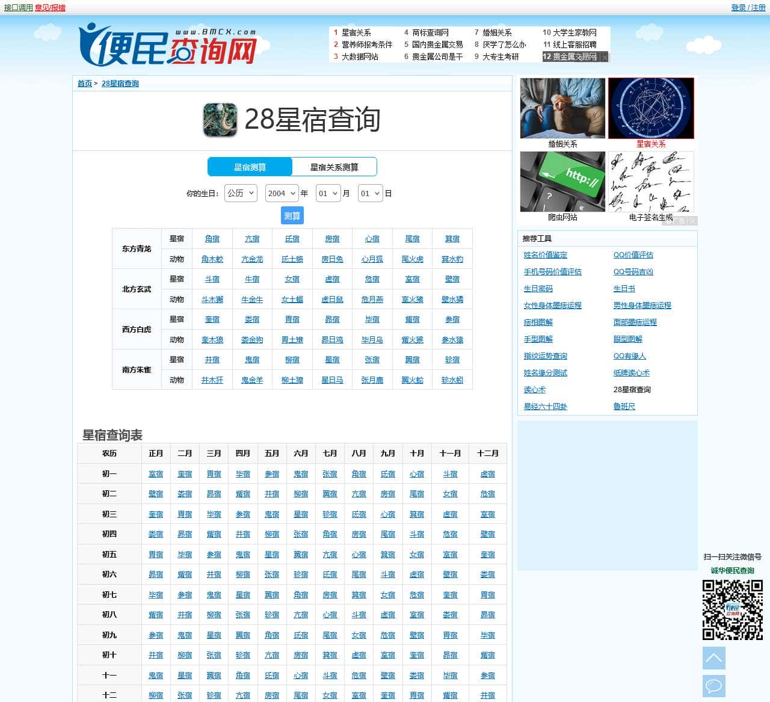Open the 角木蛟 animal link
Screen dimensions: 770x702
pyautogui.click(x=212, y=259)
